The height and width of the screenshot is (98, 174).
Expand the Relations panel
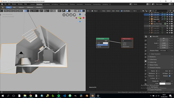click(x=152, y=57)
